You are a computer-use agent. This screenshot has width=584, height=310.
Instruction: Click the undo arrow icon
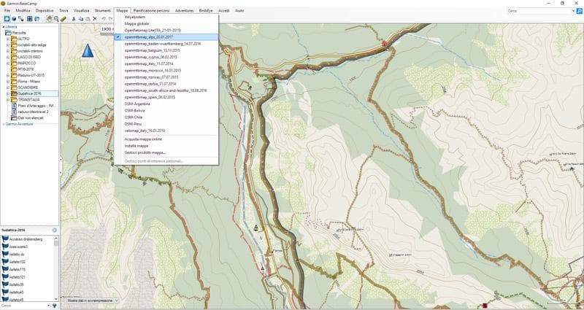coord(104,19)
